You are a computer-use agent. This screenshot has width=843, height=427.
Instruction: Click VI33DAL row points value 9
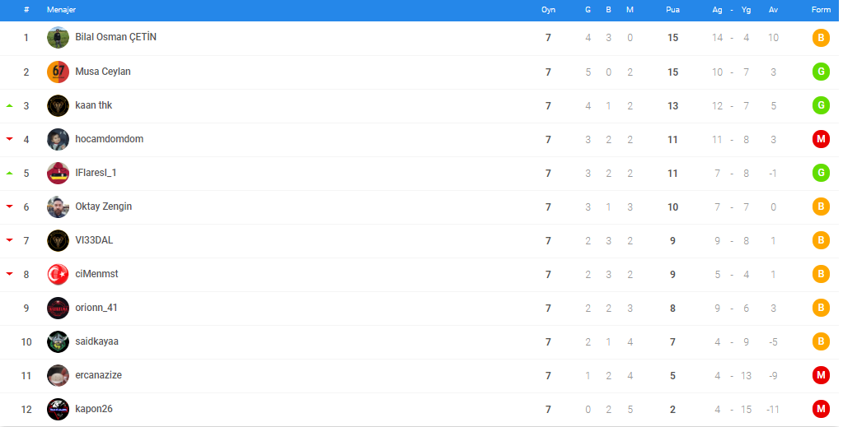672,241
